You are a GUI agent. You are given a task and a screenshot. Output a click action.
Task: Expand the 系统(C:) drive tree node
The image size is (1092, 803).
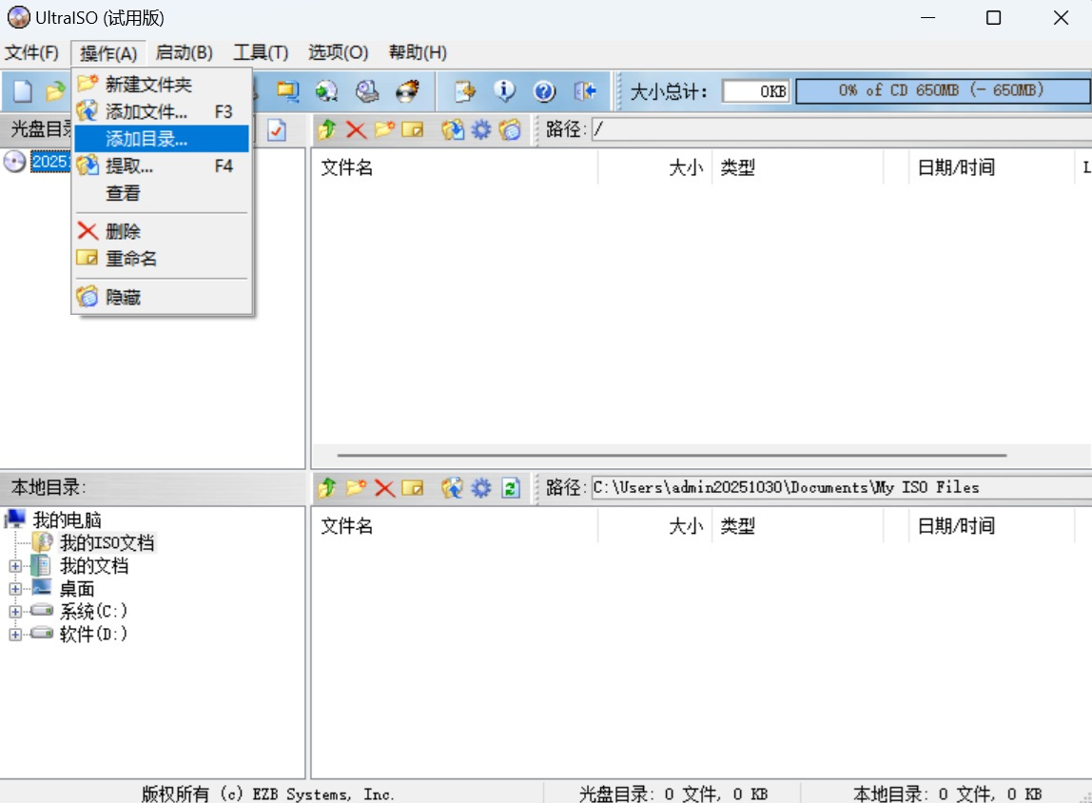point(15,611)
